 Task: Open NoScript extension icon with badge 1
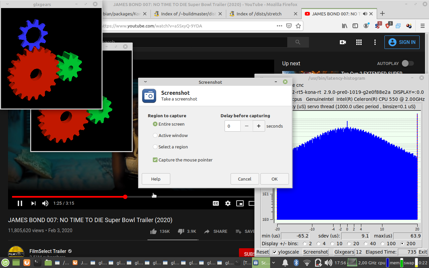click(x=378, y=25)
